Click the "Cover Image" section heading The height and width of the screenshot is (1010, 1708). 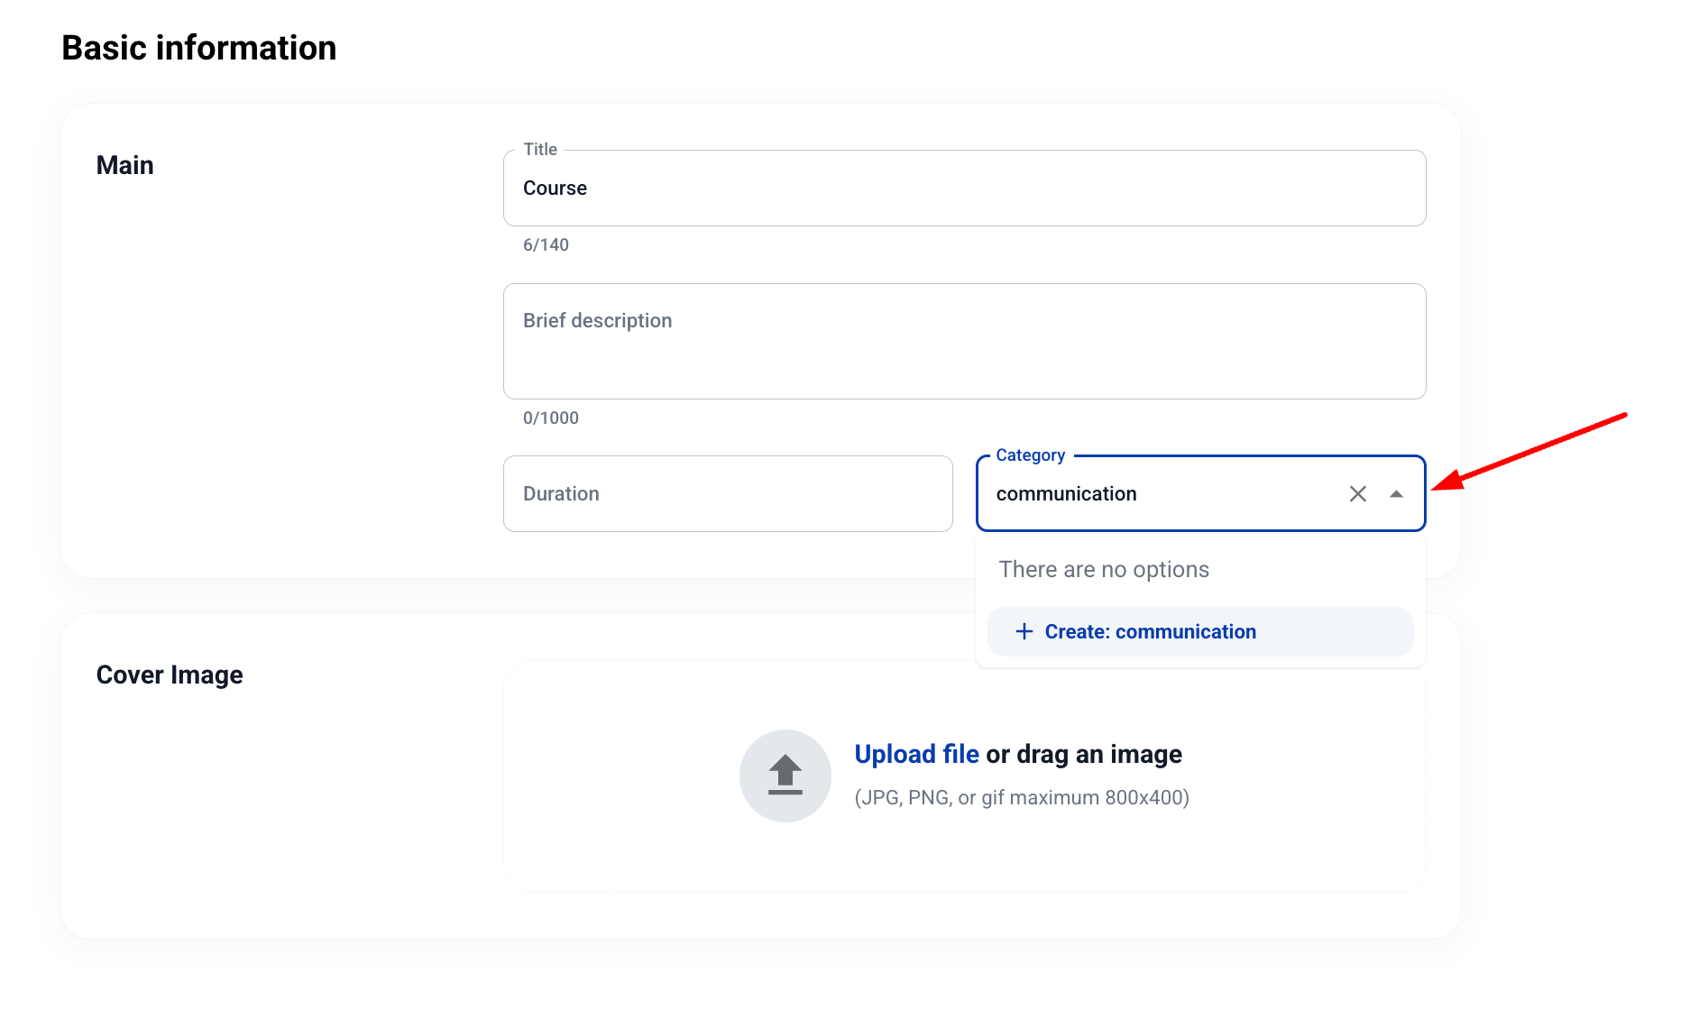pyautogui.click(x=170, y=675)
